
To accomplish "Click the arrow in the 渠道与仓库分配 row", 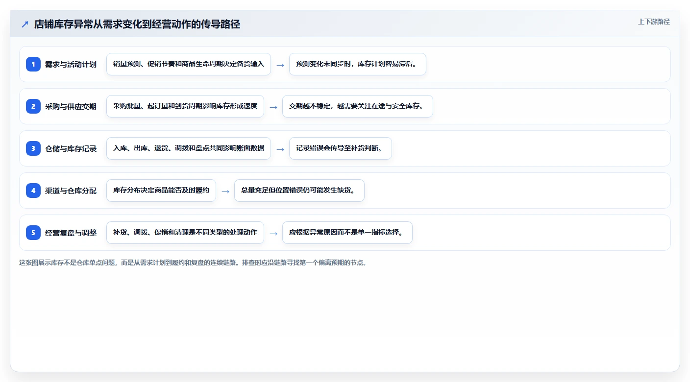I will (x=225, y=191).
